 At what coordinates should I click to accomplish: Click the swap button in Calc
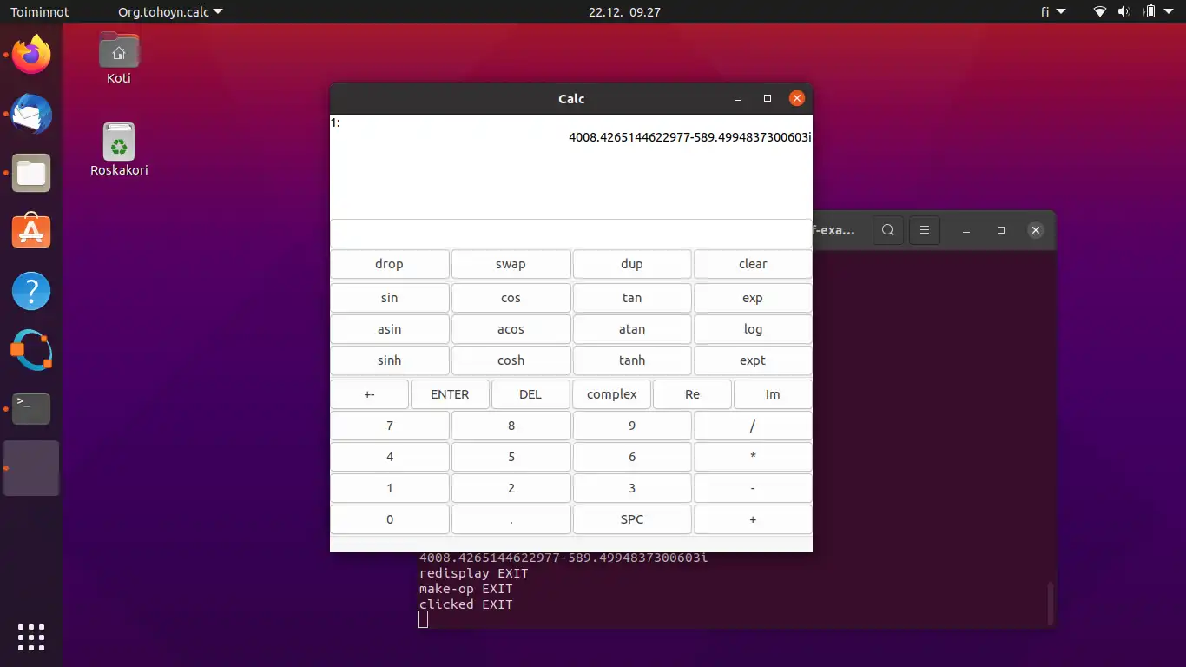511,264
